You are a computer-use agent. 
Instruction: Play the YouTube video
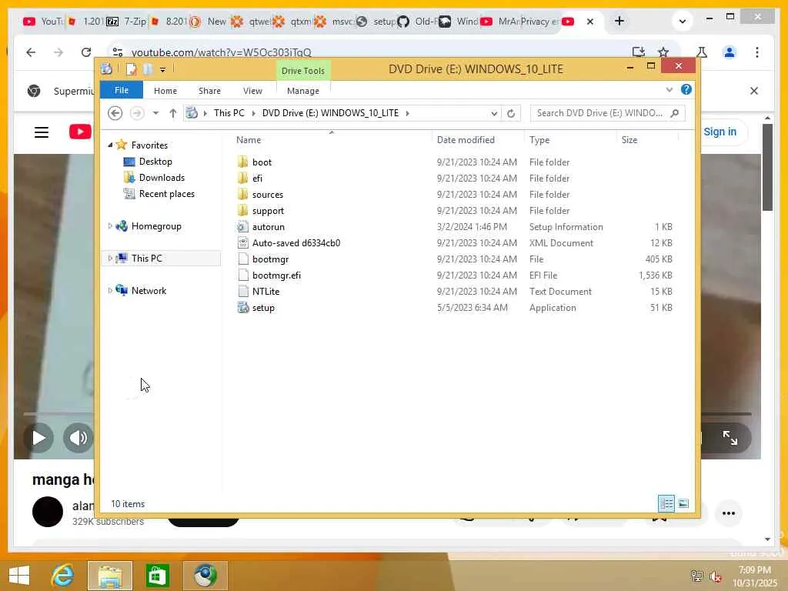(x=38, y=438)
